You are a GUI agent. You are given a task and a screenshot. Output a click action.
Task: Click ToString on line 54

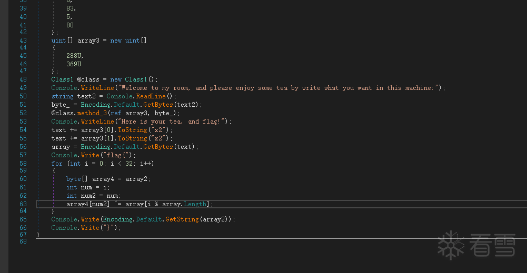pos(132,130)
